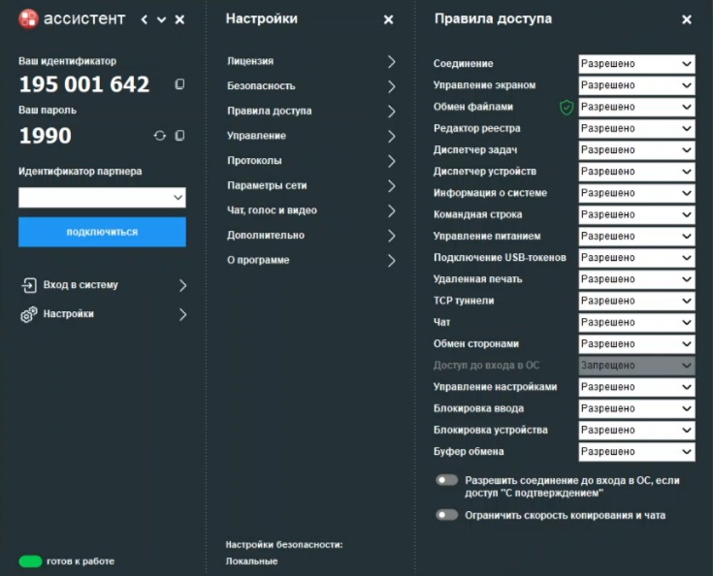The width and height of the screenshot is (713, 576).
Task: Toggle Разрешить соединение до входа в ОС
Action: [446, 480]
